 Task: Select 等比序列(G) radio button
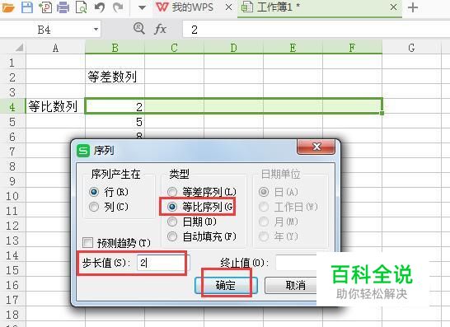172,207
